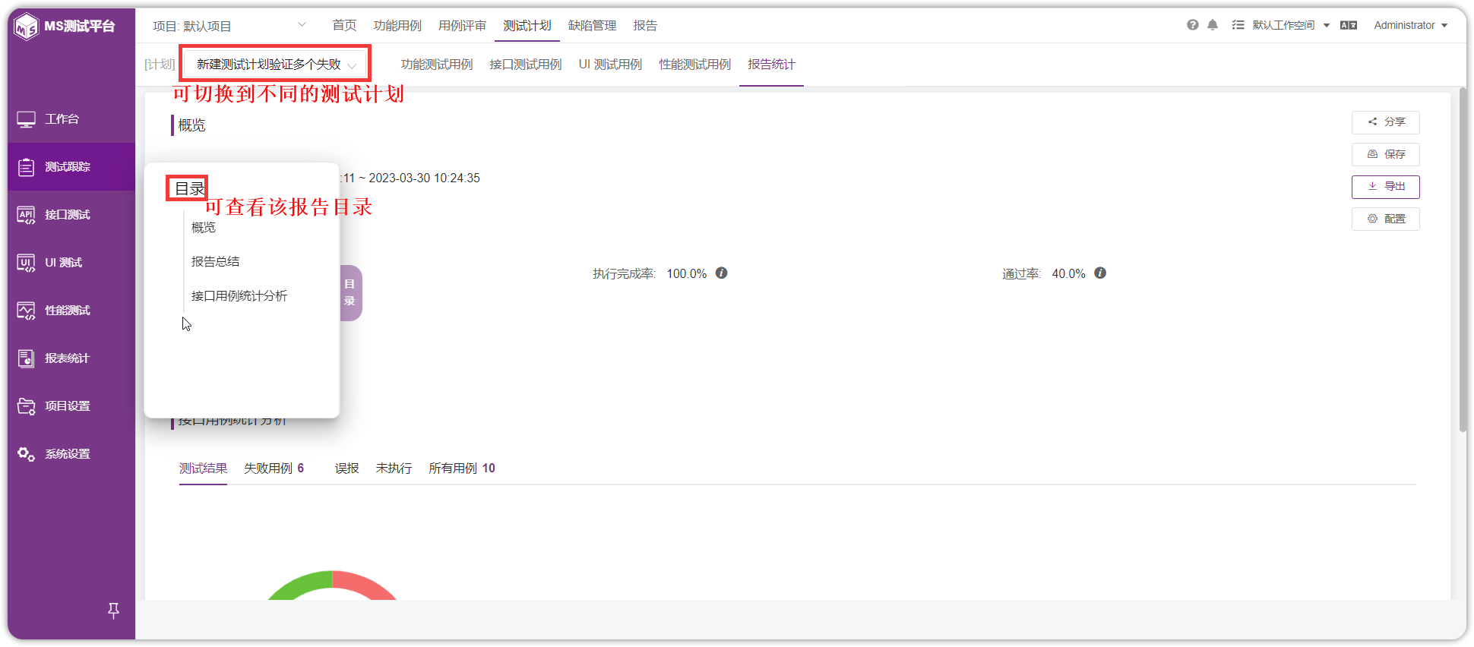Viewport: 1474px width, 647px height.
Task: Click info icon next to 执行完成率
Action: (722, 273)
